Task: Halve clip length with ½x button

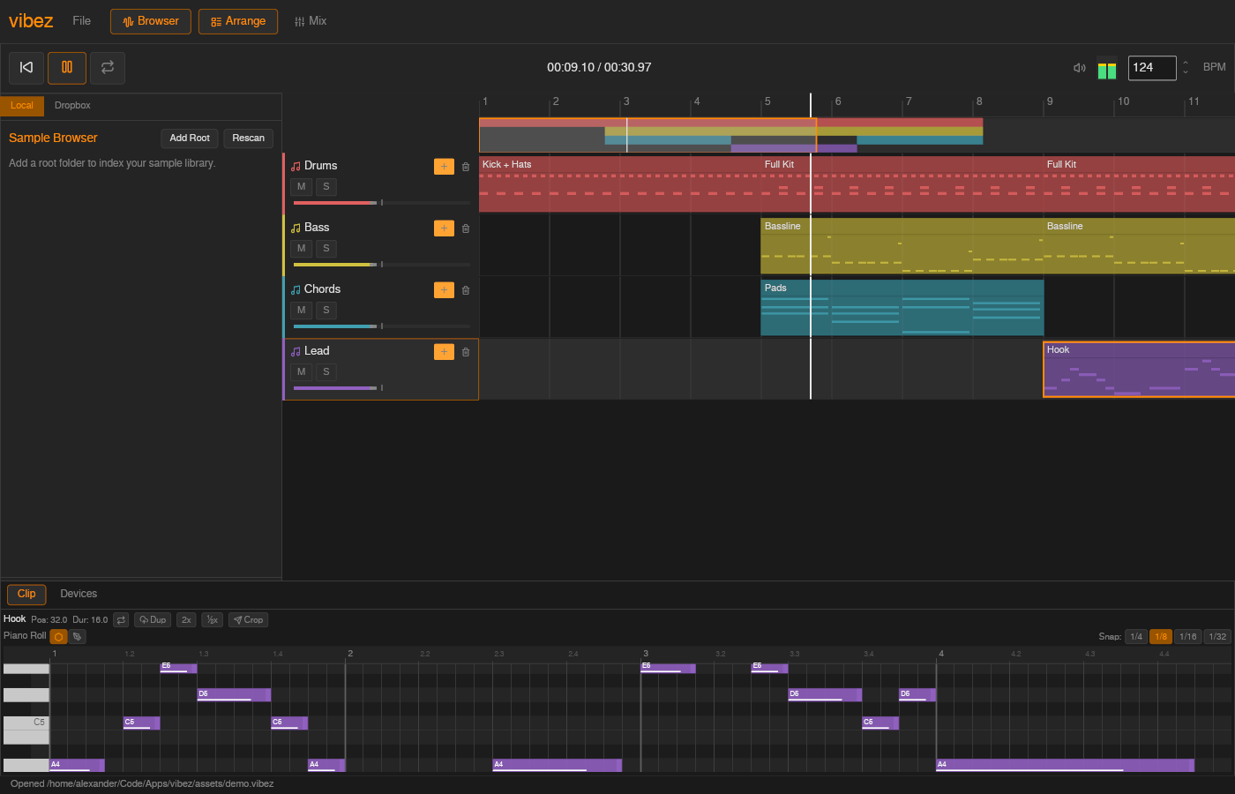Action: pyautogui.click(x=212, y=620)
